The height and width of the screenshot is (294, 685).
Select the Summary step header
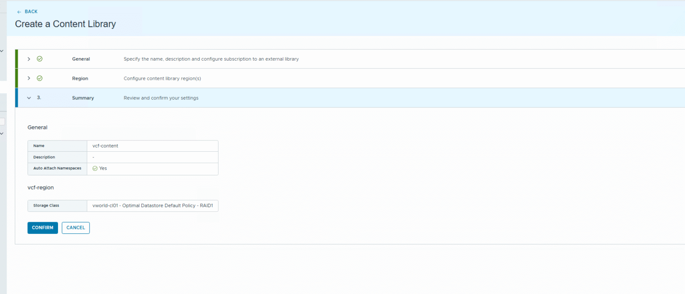coord(83,98)
